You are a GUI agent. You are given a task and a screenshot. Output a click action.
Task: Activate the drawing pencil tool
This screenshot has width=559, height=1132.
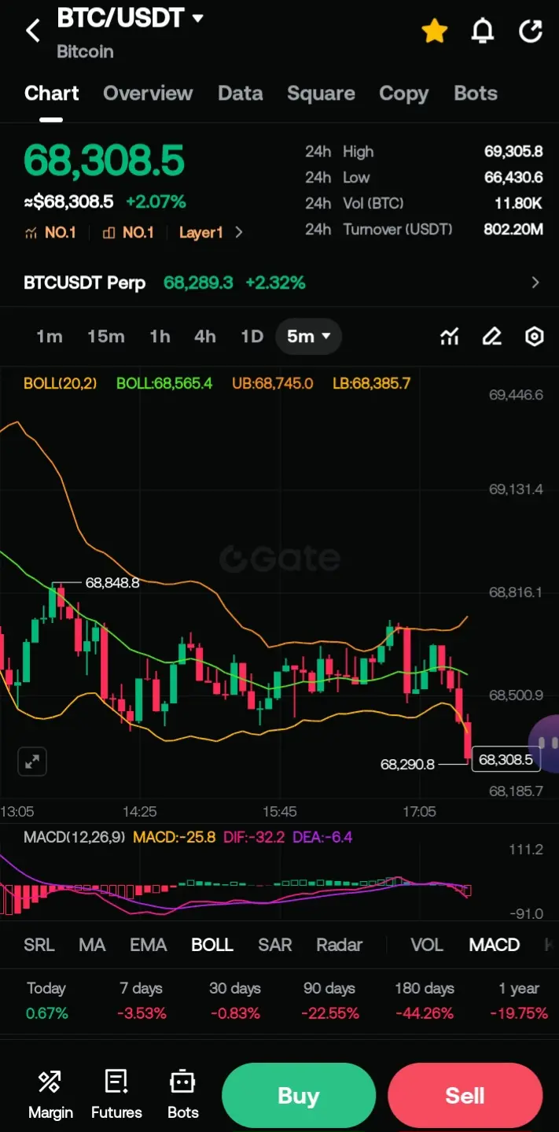(x=491, y=337)
